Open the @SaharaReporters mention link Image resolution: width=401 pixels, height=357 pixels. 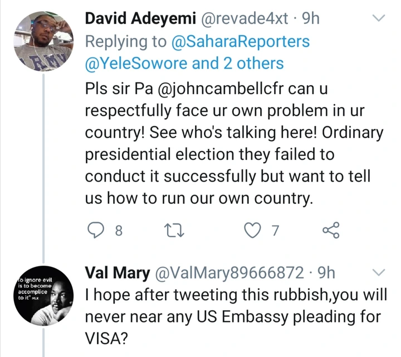[x=240, y=41]
